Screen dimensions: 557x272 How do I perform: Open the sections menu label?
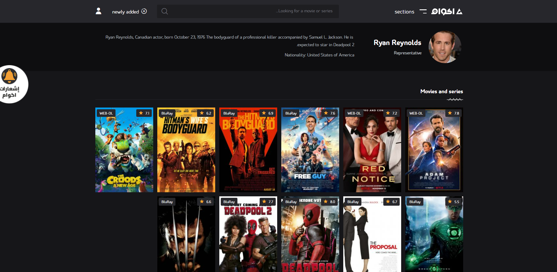click(404, 12)
